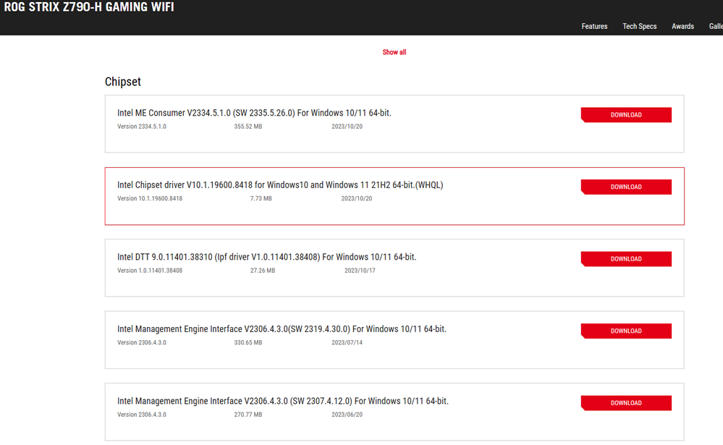723x445 pixels.
Task: Click the Intel Chipset driver V10.1.19600.8418 title
Action: coord(280,185)
